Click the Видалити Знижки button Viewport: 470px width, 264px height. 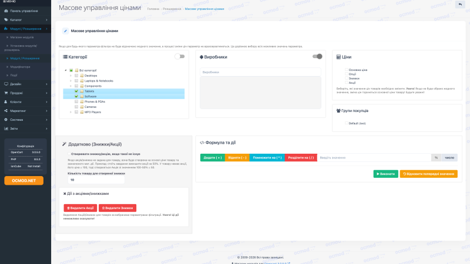pyautogui.click(x=117, y=208)
